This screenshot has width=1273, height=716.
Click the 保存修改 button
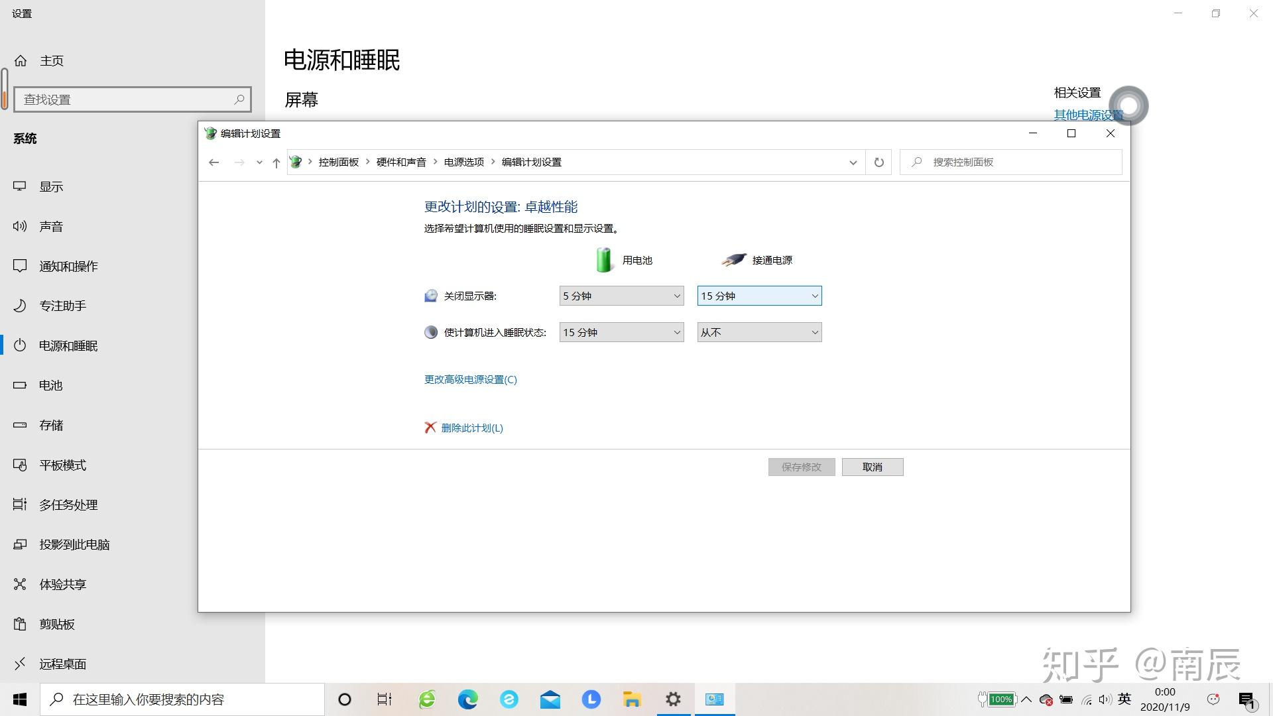(x=802, y=467)
